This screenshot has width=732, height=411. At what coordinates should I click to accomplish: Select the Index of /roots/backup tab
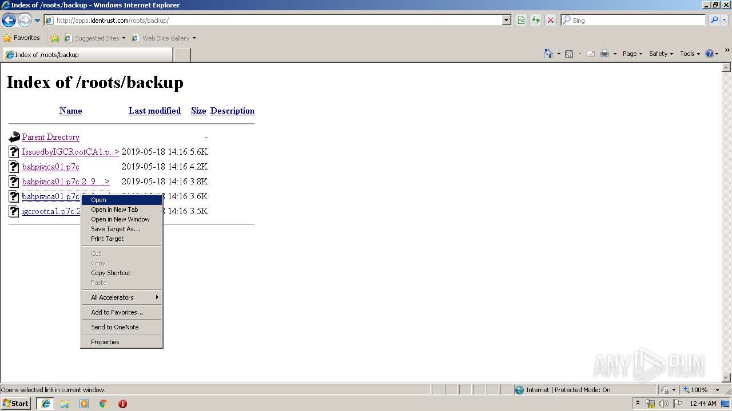[87, 55]
